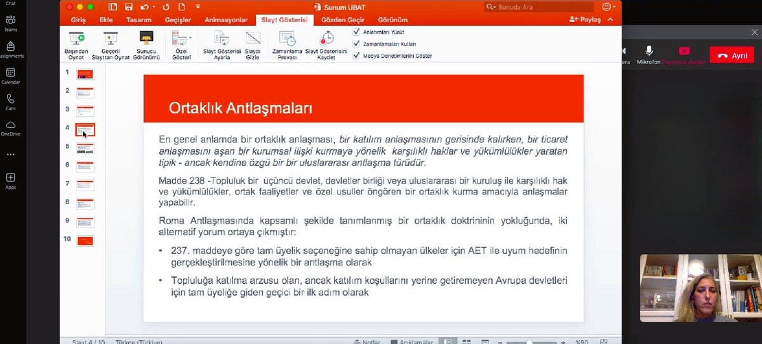Open OneDrive in Teams sidebar

point(10,128)
